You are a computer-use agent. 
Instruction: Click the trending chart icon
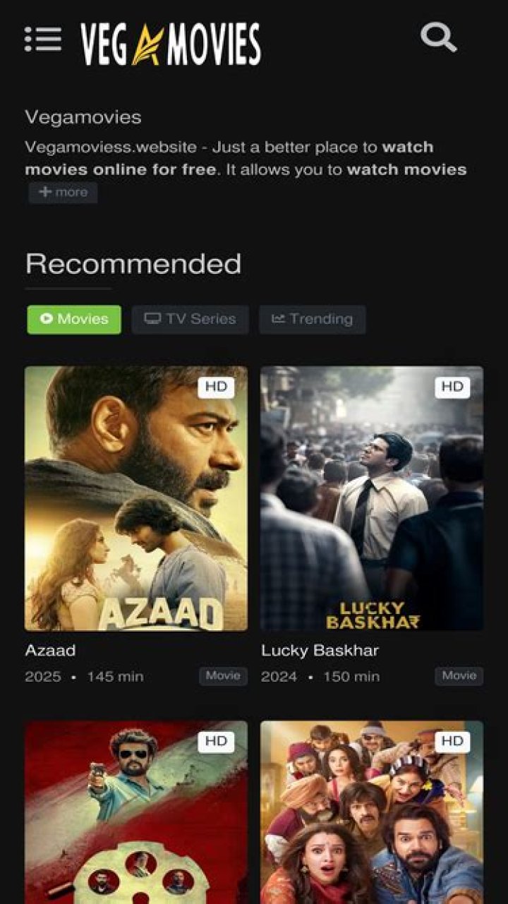pos(279,319)
